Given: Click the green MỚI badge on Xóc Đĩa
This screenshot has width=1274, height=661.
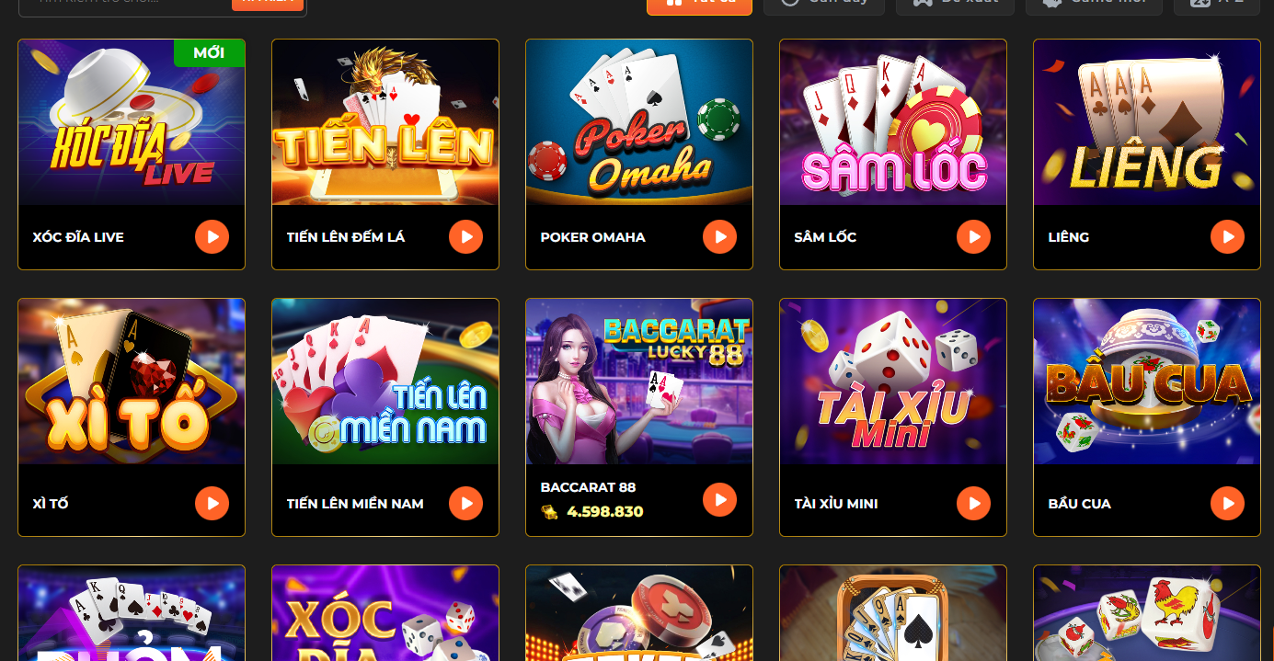Looking at the screenshot, I should click(209, 53).
